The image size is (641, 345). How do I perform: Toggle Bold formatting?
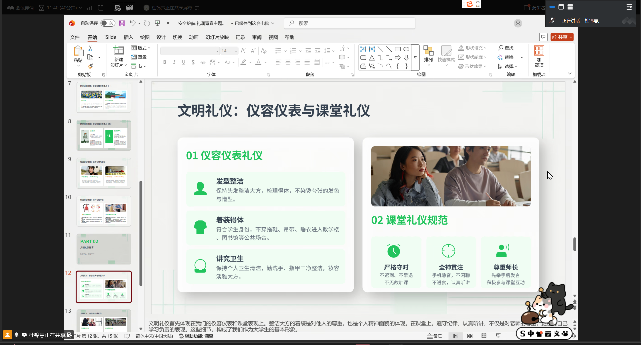point(165,62)
